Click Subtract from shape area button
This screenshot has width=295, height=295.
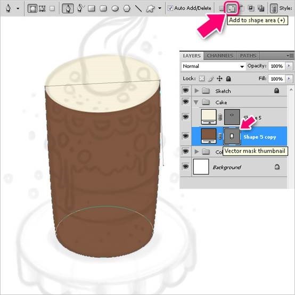pos(241,8)
